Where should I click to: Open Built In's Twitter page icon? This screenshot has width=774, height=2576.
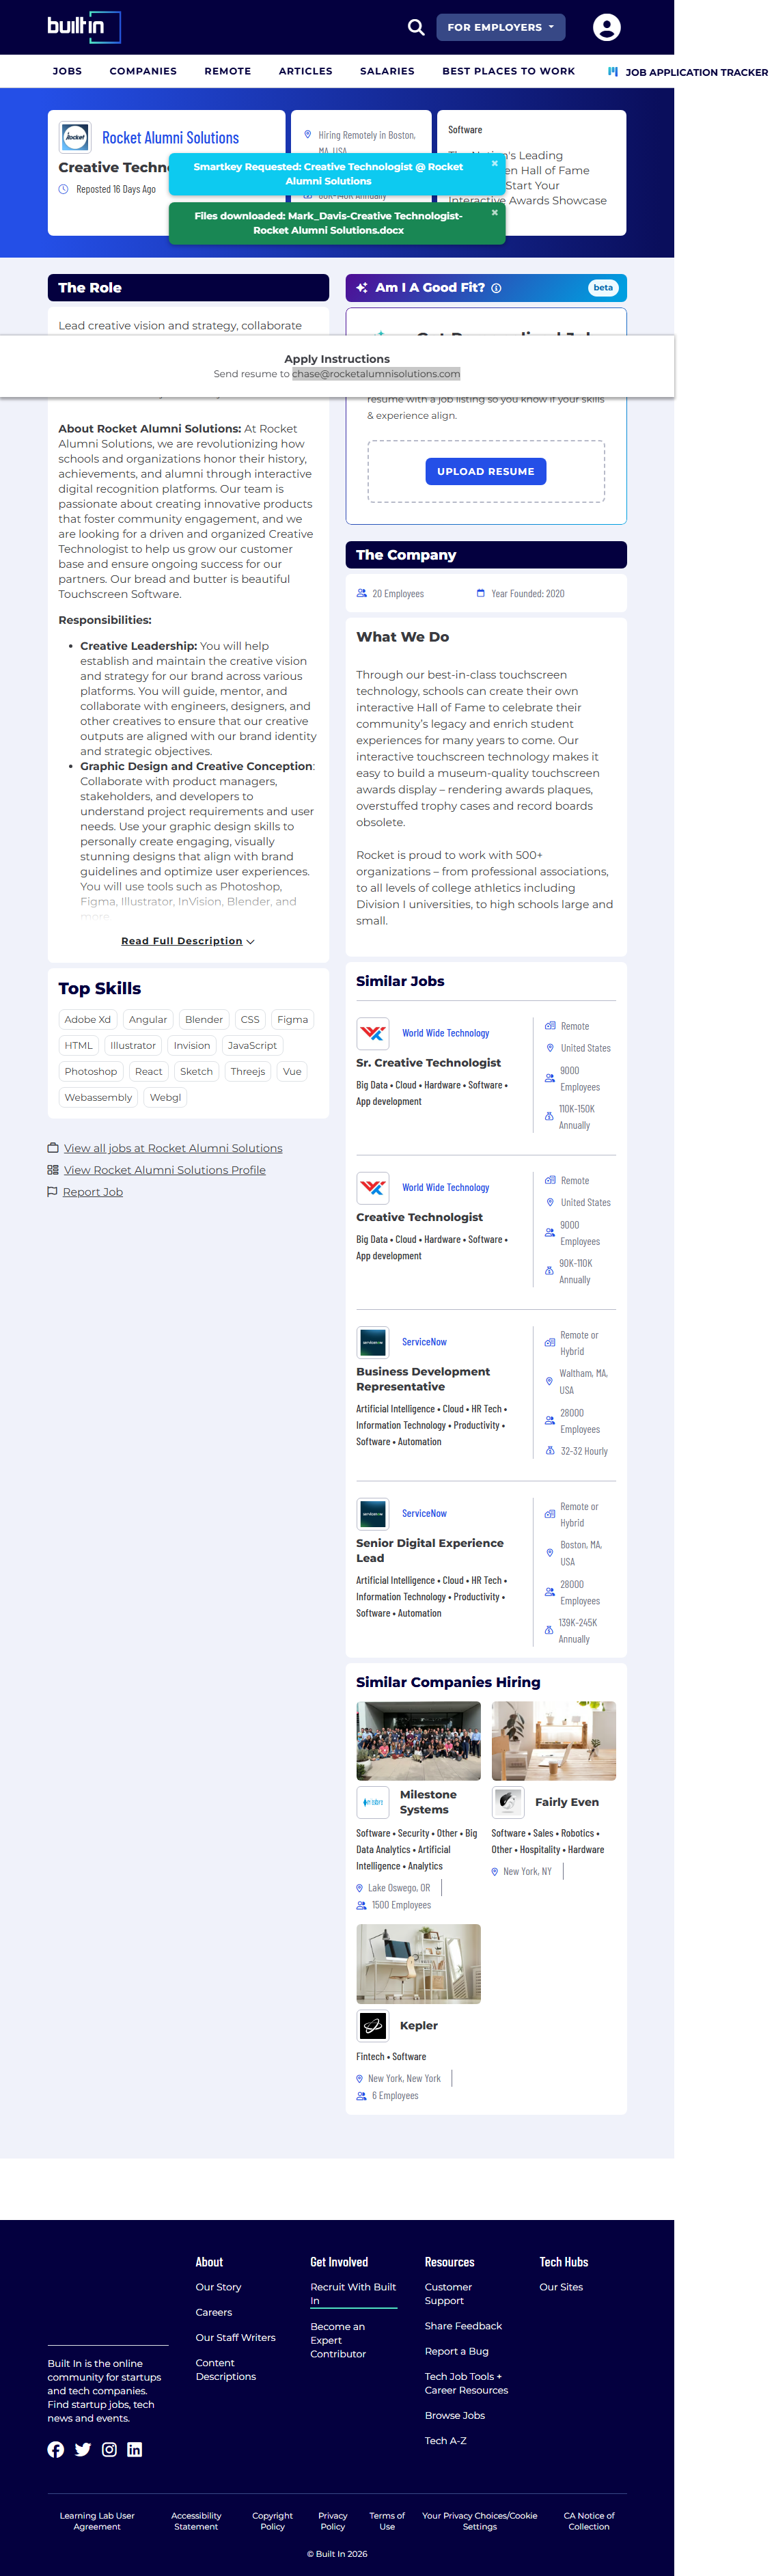pos(83,2449)
